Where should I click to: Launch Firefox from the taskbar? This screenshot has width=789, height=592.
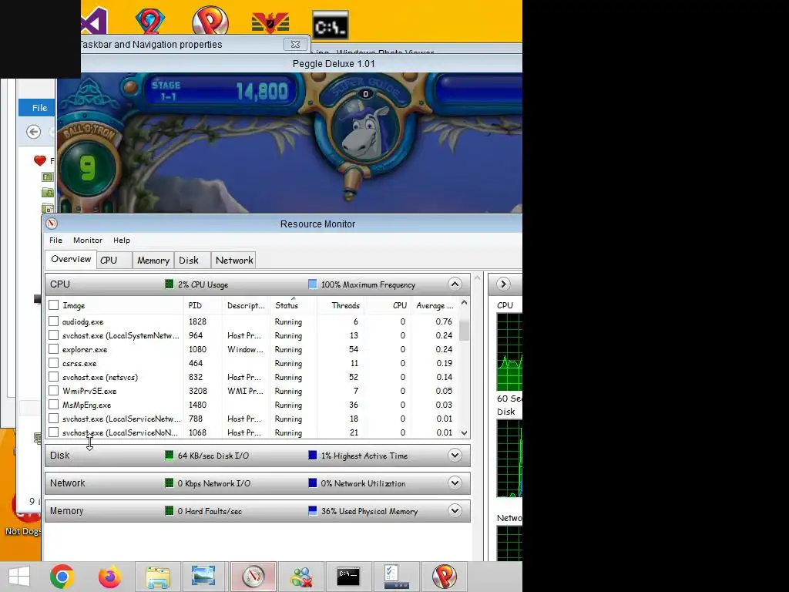[x=109, y=577]
